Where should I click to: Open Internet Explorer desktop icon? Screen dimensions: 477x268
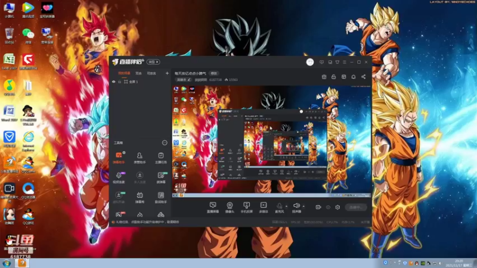point(28,141)
